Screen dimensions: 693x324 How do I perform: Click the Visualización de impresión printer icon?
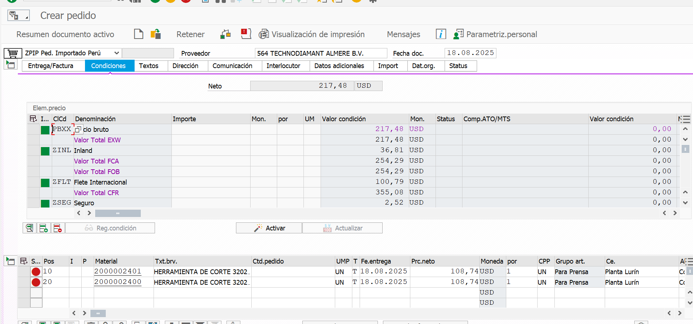(x=263, y=34)
